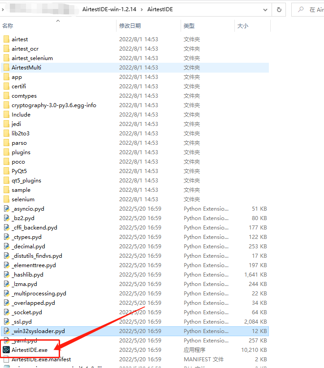Select the poco folder icon
This screenshot has width=324, height=368.
coord(7,161)
